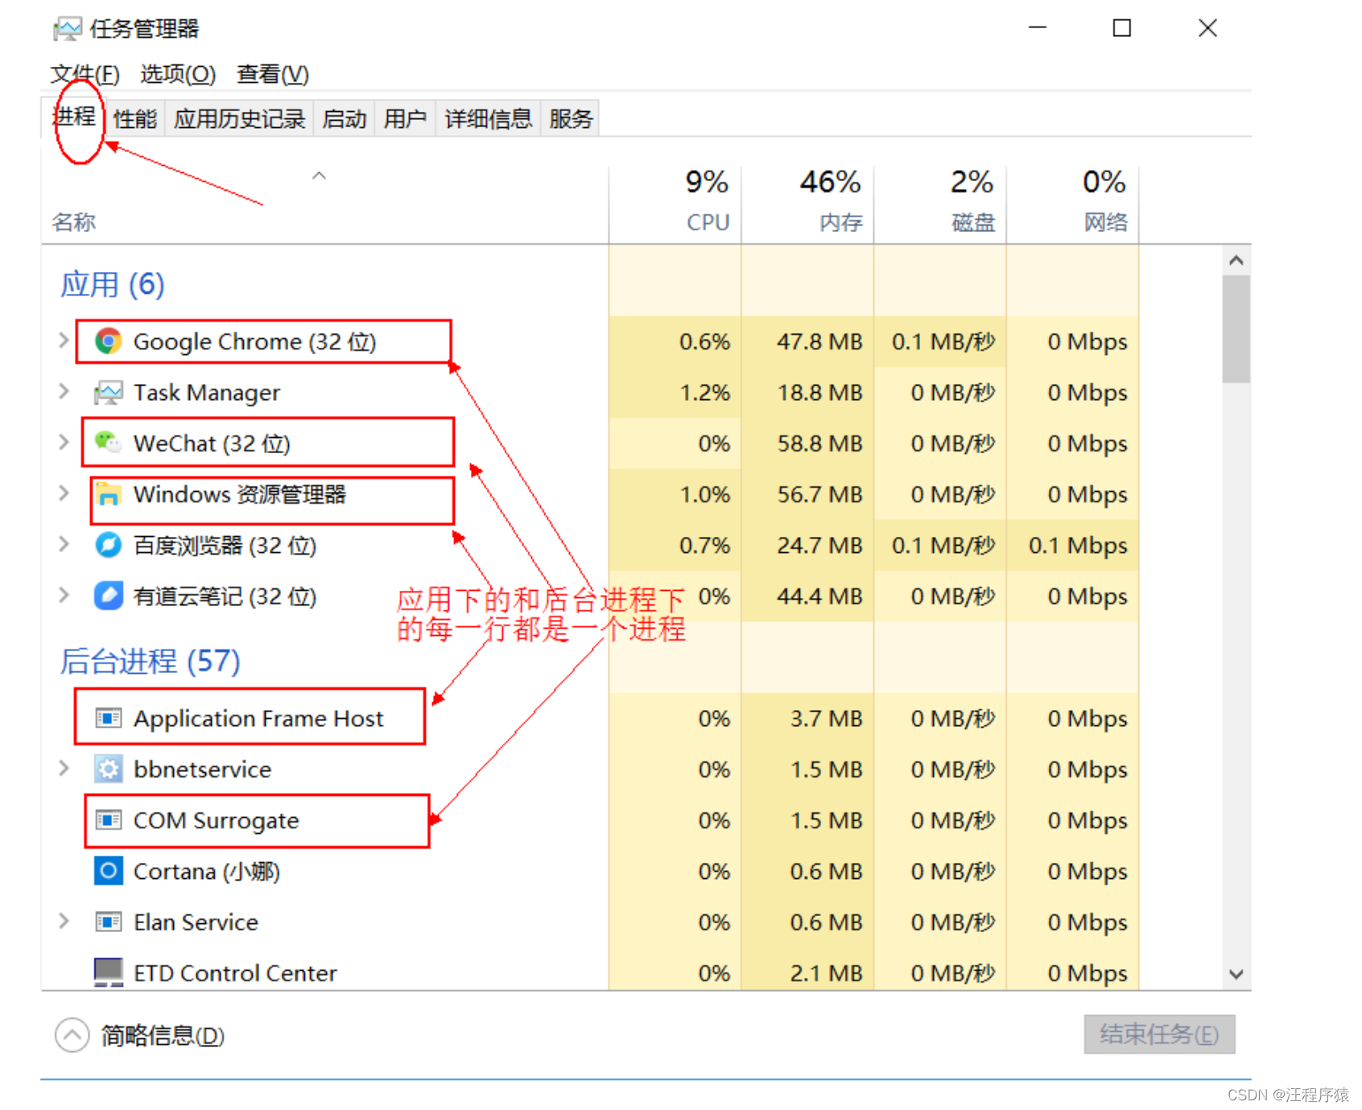This screenshot has height=1110, width=1362.
Task: Switch to the 详细信息 tab
Action: pyautogui.click(x=489, y=119)
